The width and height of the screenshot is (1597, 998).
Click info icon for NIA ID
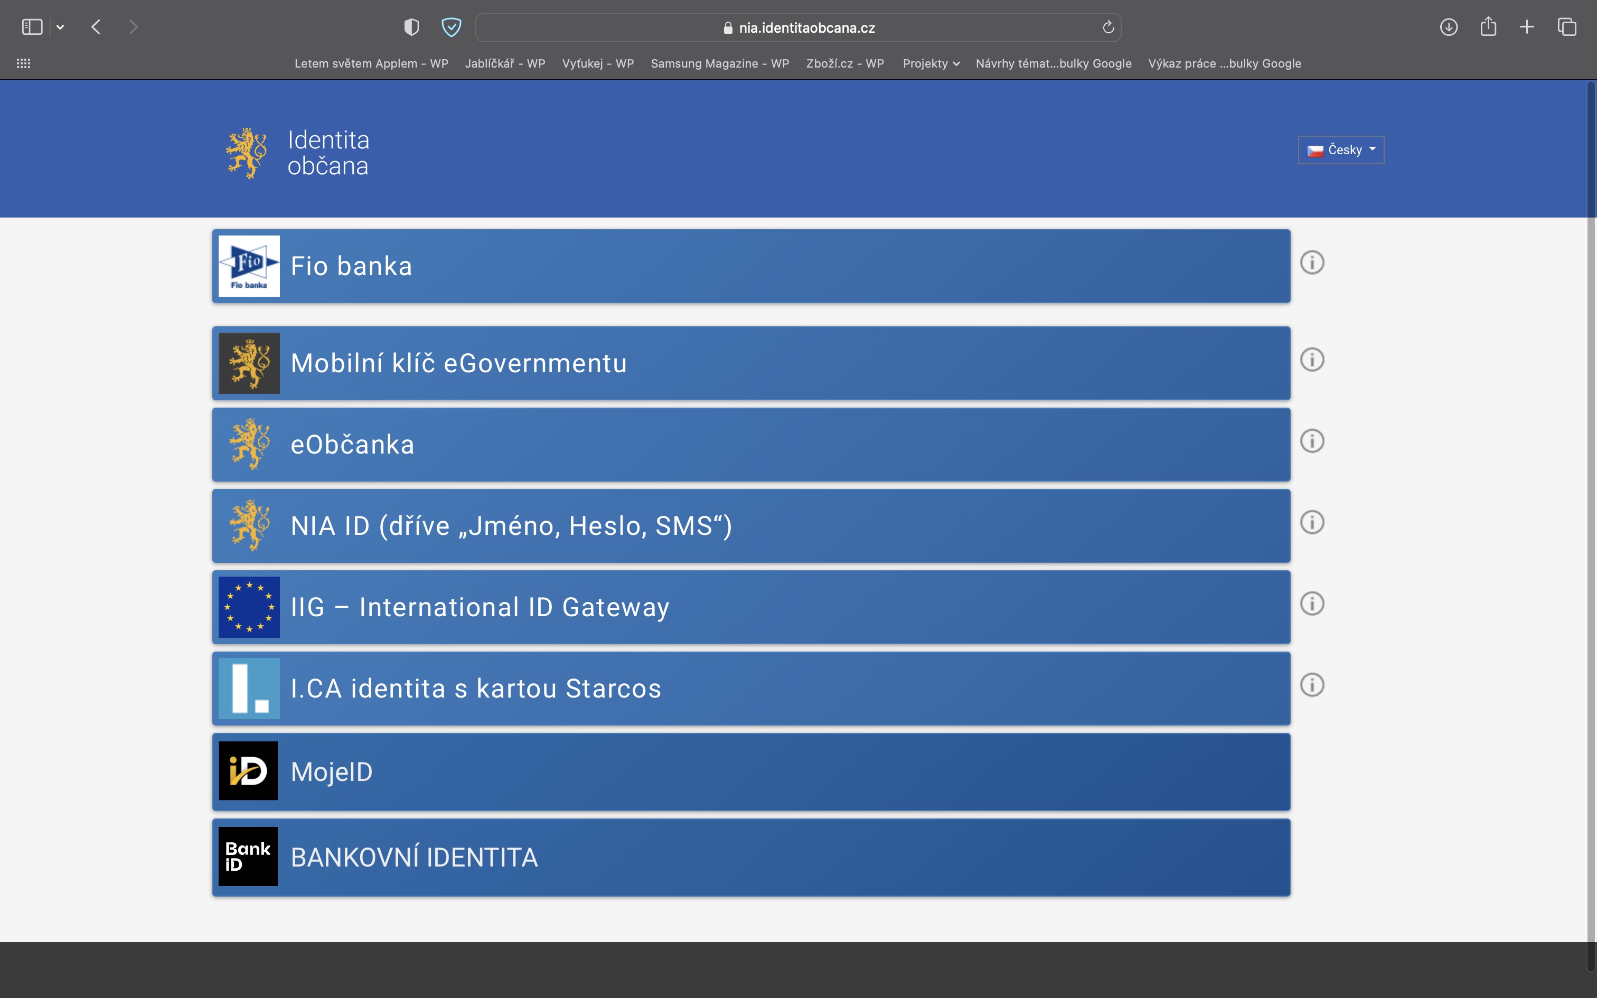(1312, 522)
